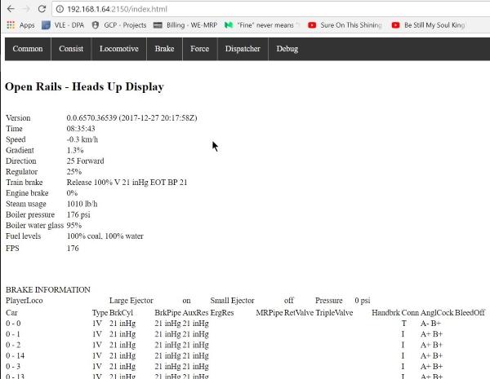490x379 pixels.
Task: Click A- B+ in car 0 - 0 row
Action: (430, 324)
